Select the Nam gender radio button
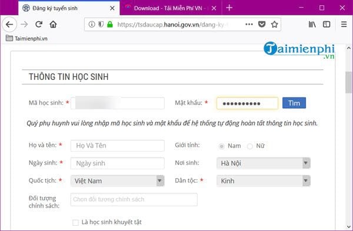The width and height of the screenshot is (353, 231). (x=222, y=146)
